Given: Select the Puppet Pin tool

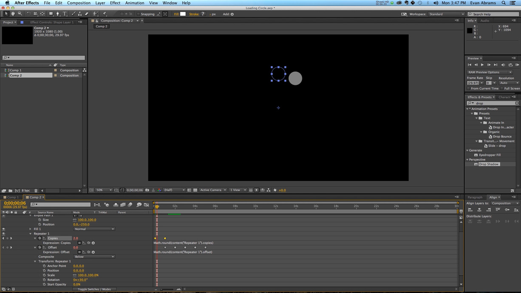Looking at the screenshot, I should [x=105, y=14].
